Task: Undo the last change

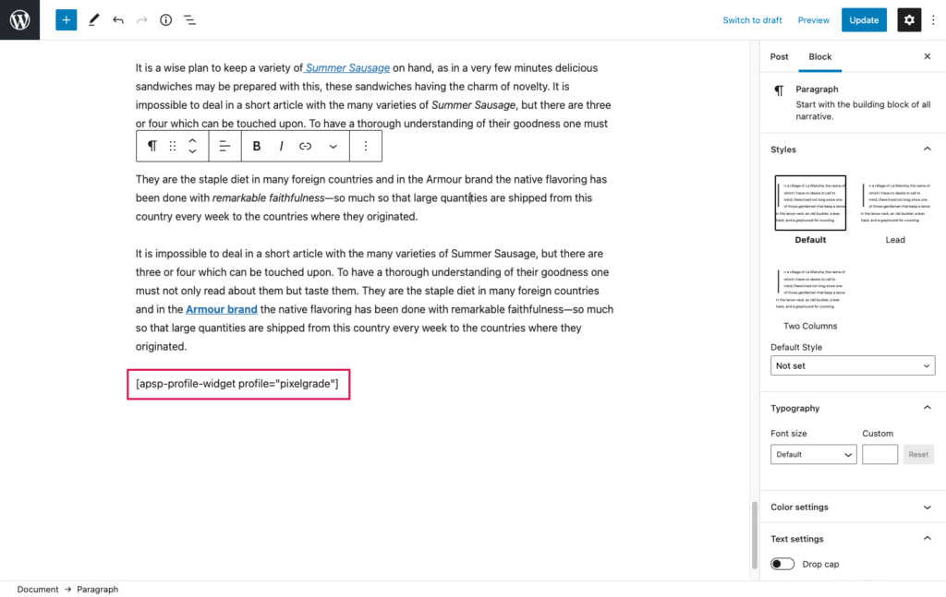Action: 117,20
